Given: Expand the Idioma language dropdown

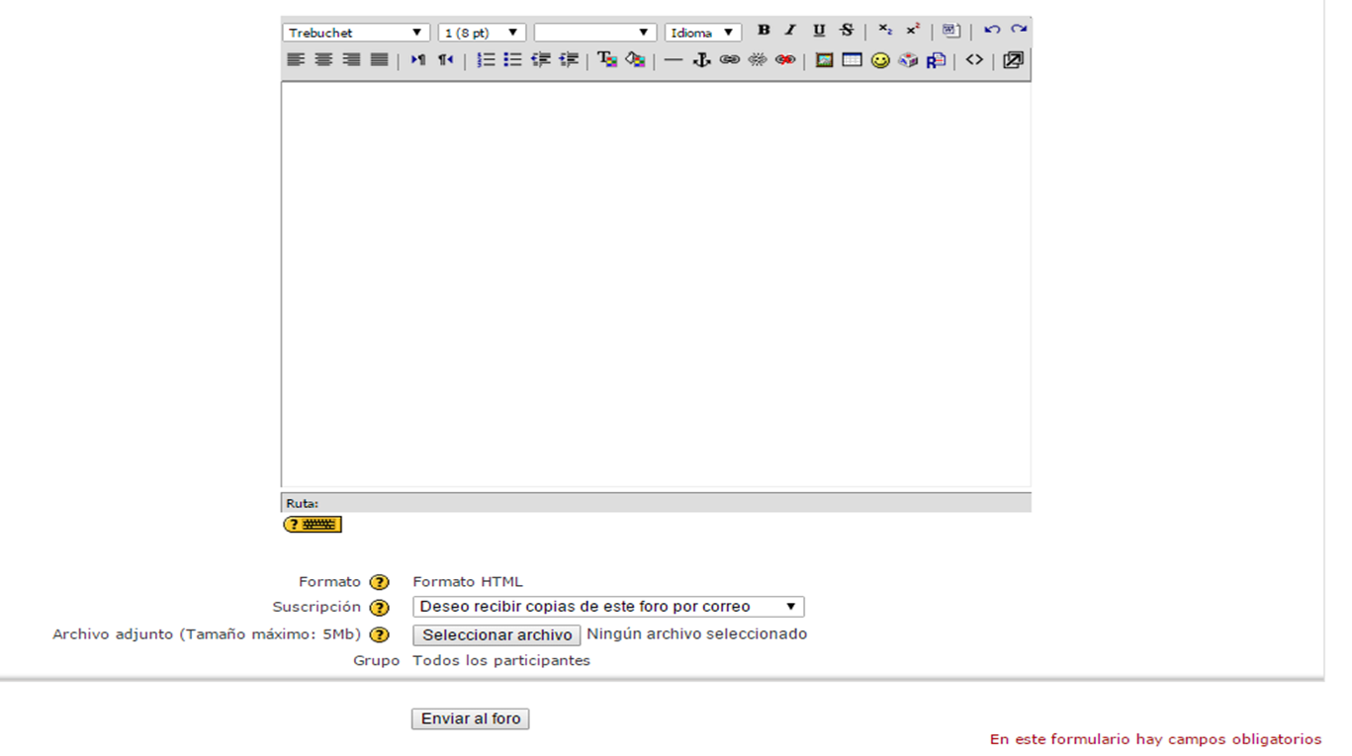Looking at the screenshot, I should pyautogui.click(x=702, y=33).
